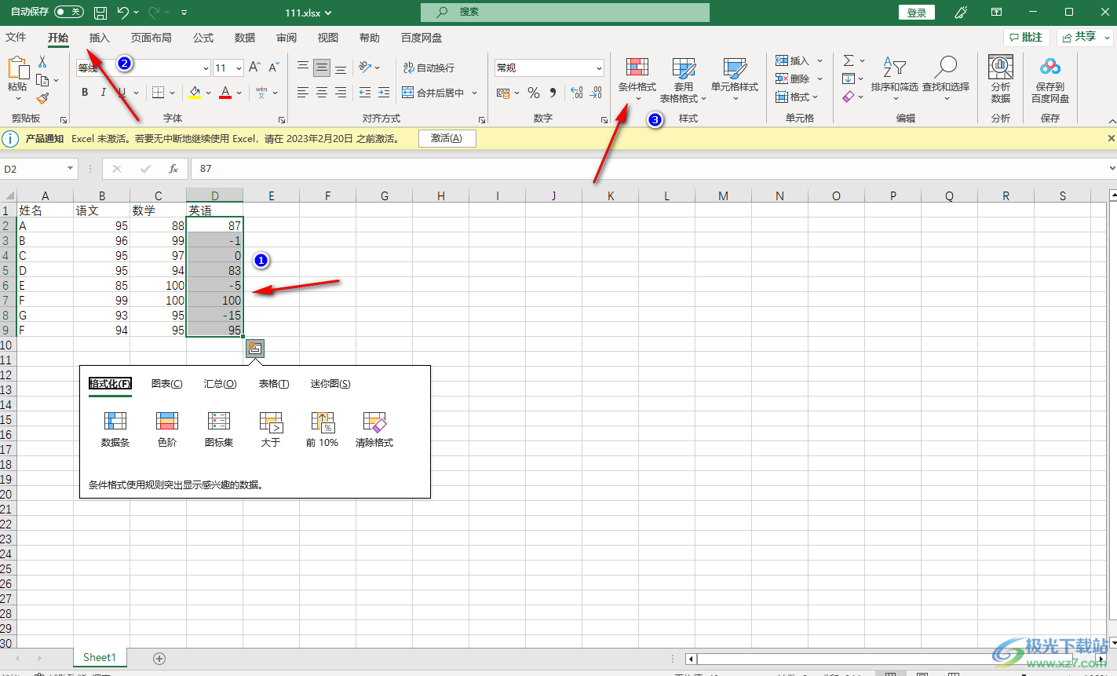Click the Clear eraser icon

(x=849, y=97)
